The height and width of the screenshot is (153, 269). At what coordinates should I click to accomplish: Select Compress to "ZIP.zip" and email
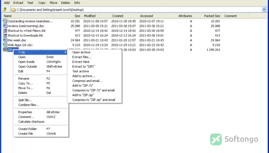tap(94, 100)
